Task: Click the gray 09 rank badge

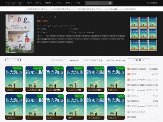Action: coord(128,112)
